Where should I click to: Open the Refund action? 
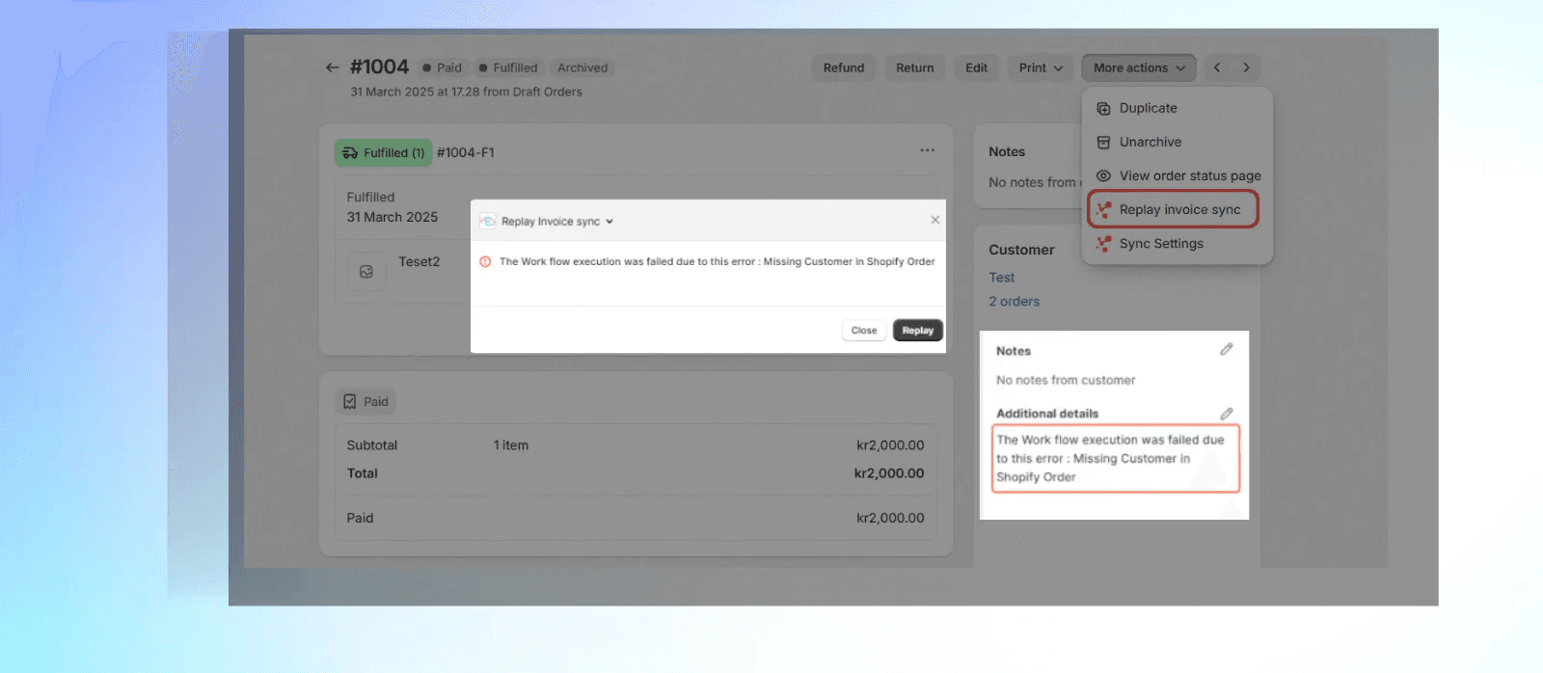844,67
